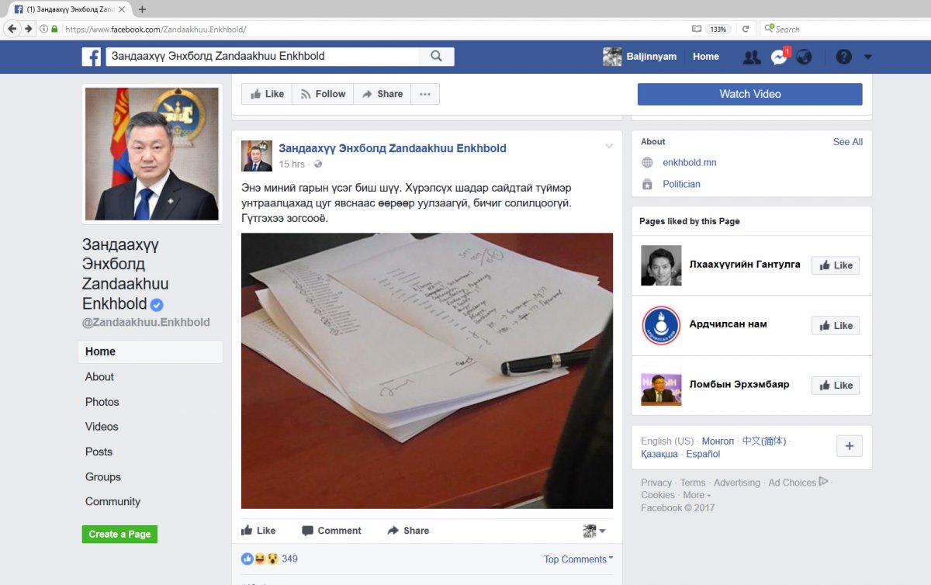Screen dimensions: 931x585
Task: Open the Quick Help question icon
Action: coord(843,57)
